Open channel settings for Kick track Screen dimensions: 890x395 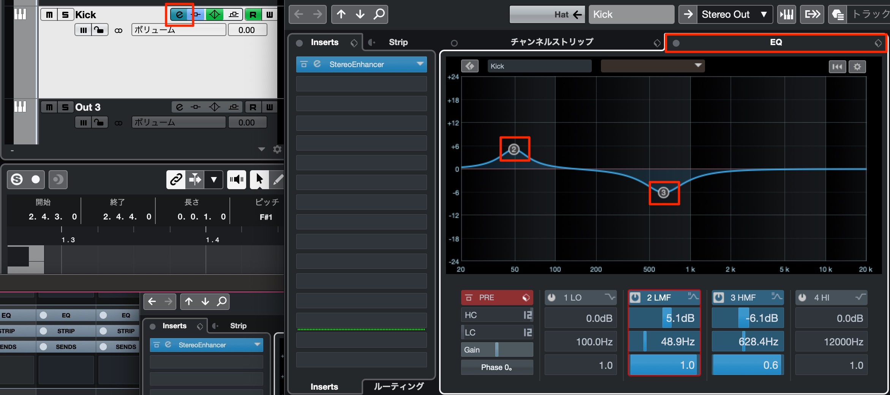(x=179, y=15)
